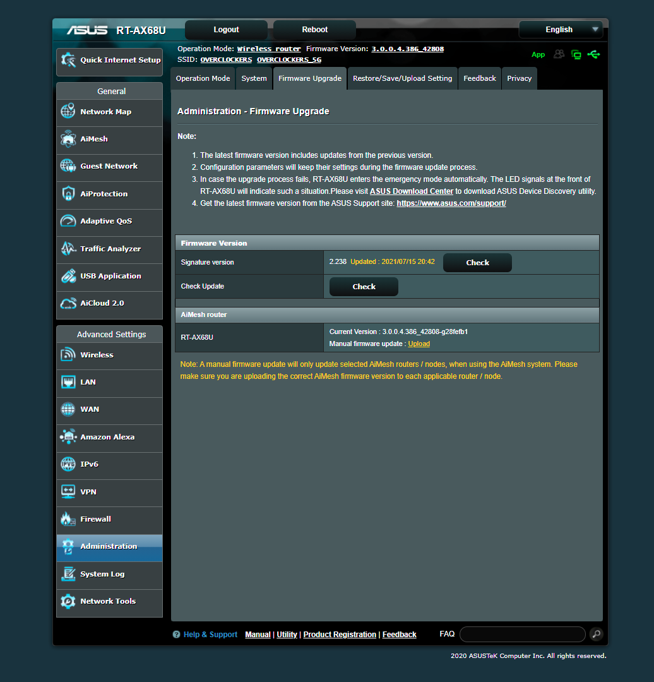Open IPv6 settings icon
The image size is (654, 682).
tap(68, 464)
